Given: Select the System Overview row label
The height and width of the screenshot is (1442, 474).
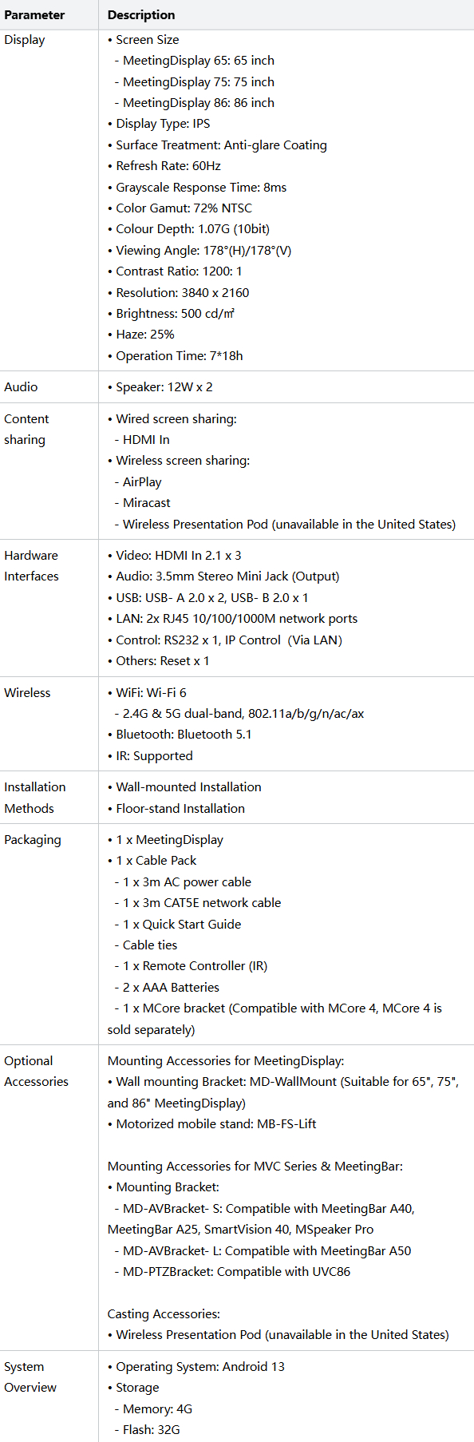Looking at the screenshot, I should pyautogui.click(x=30, y=1377).
